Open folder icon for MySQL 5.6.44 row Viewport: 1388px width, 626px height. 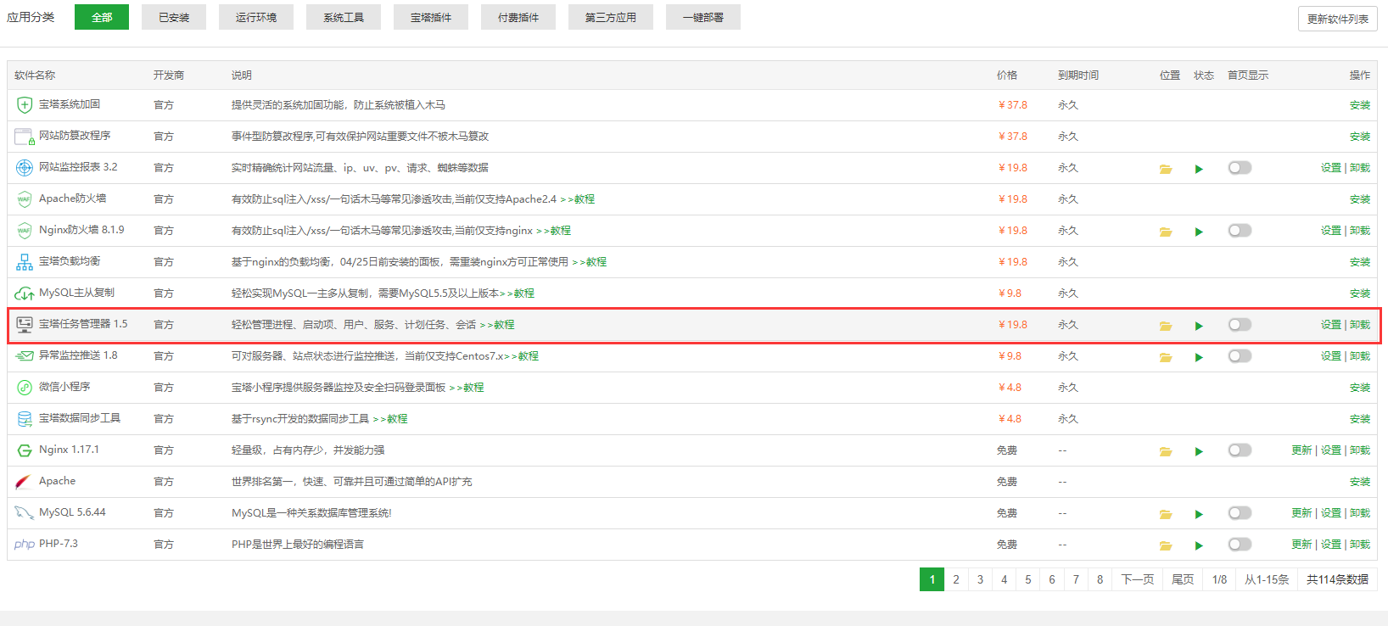[1166, 514]
